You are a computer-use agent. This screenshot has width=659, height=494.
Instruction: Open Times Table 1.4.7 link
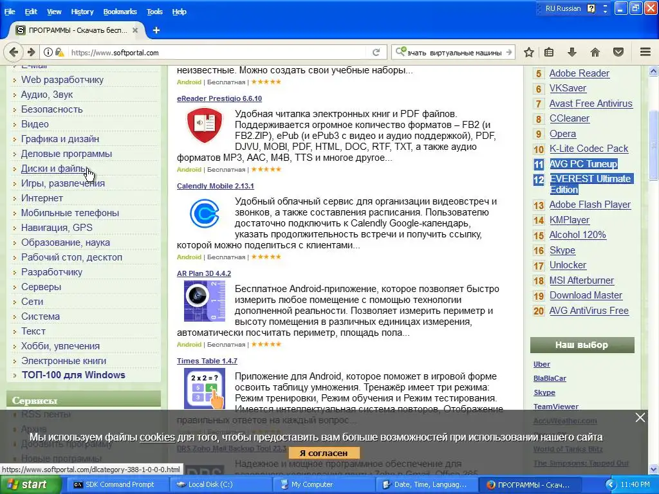click(207, 360)
